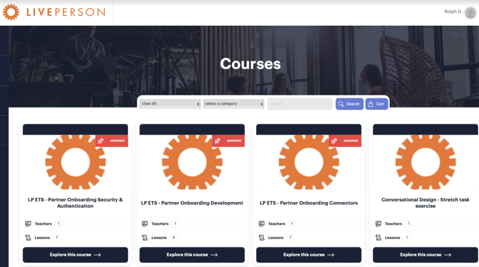Click Lessons icon on Onboarding Development card
Viewport: 479px width, 267px height.
pyautogui.click(x=145, y=238)
